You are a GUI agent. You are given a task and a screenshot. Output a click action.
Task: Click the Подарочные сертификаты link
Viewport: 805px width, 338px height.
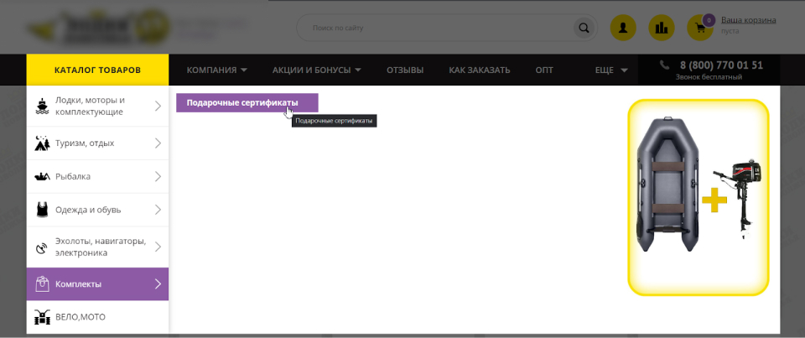coord(242,103)
